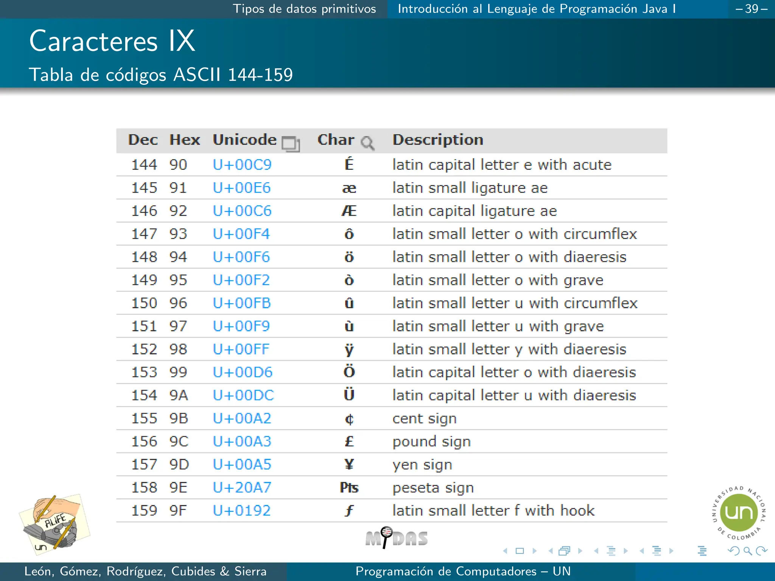Select subtitle Tabla de códigos ASCII 144-159
This screenshot has height=581, width=775.
pyautogui.click(x=161, y=75)
